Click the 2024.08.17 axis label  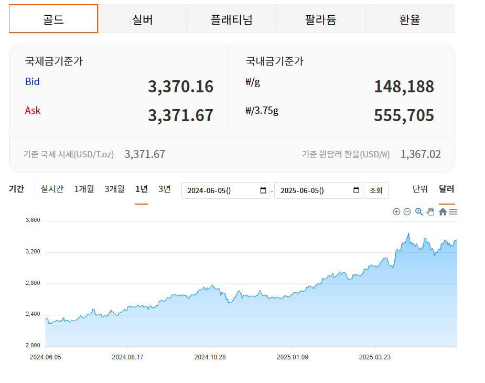[x=127, y=357]
